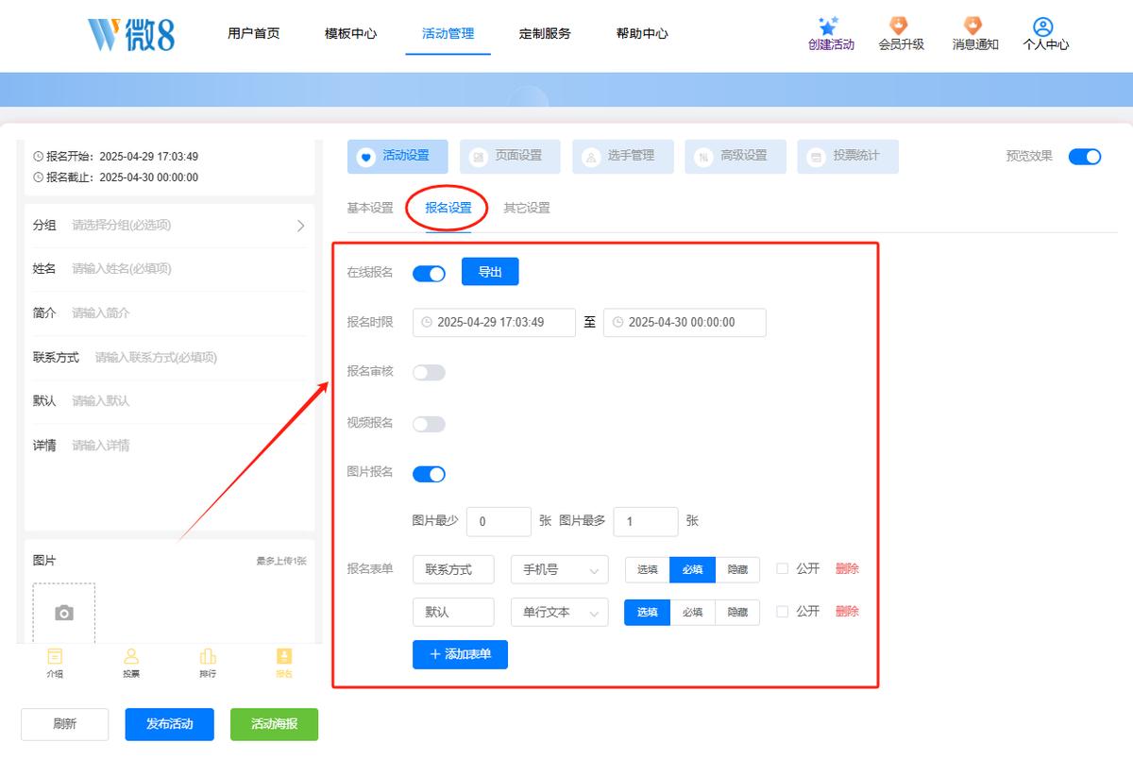
Task: Open the 报名 icon in bottom nav
Action: click(284, 656)
